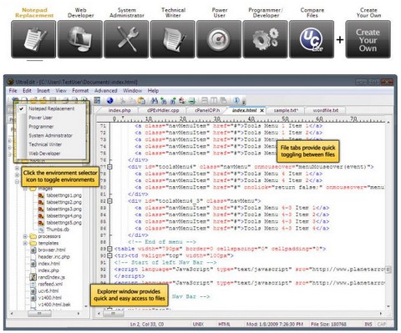This screenshot has height=333, width=401.
Task: Open the Format menu
Action: (x=80, y=91)
